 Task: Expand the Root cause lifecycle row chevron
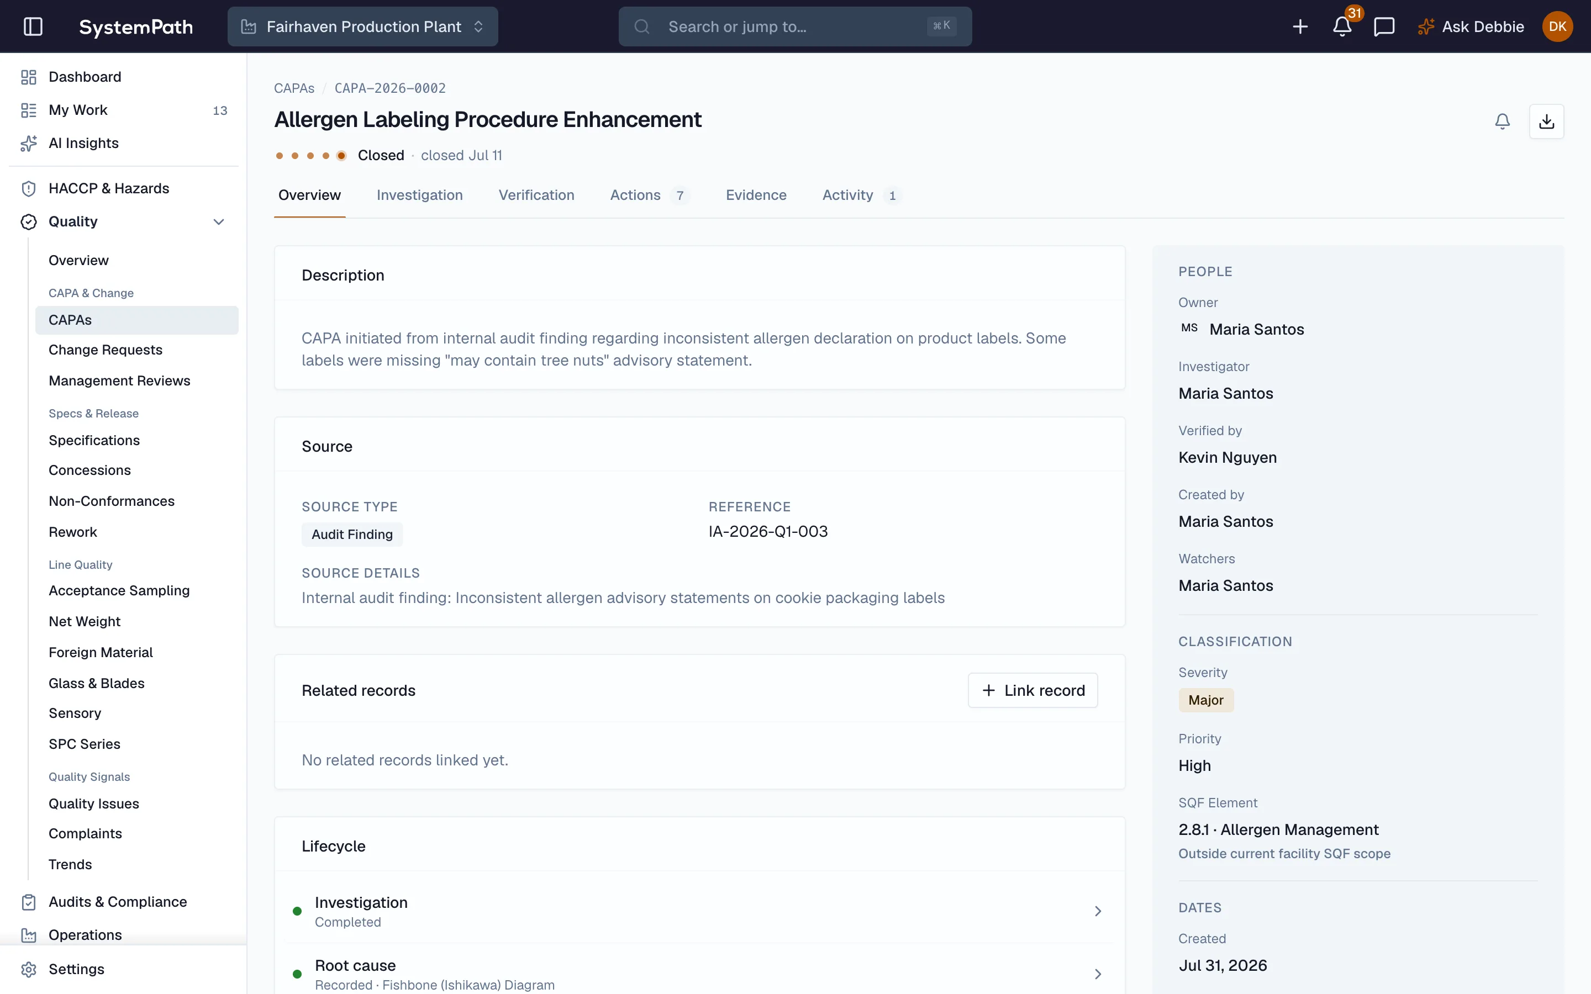[1097, 974]
